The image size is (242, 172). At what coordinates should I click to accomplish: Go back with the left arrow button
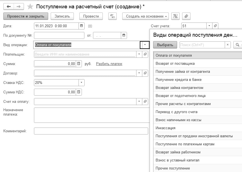(x=9, y=6)
